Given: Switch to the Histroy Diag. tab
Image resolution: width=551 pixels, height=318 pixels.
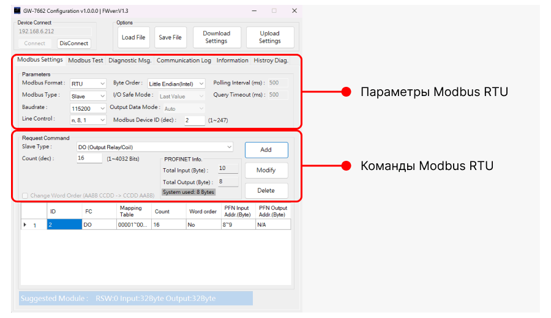Looking at the screenshot, I should pyautogui.click(x=271, y=61).
